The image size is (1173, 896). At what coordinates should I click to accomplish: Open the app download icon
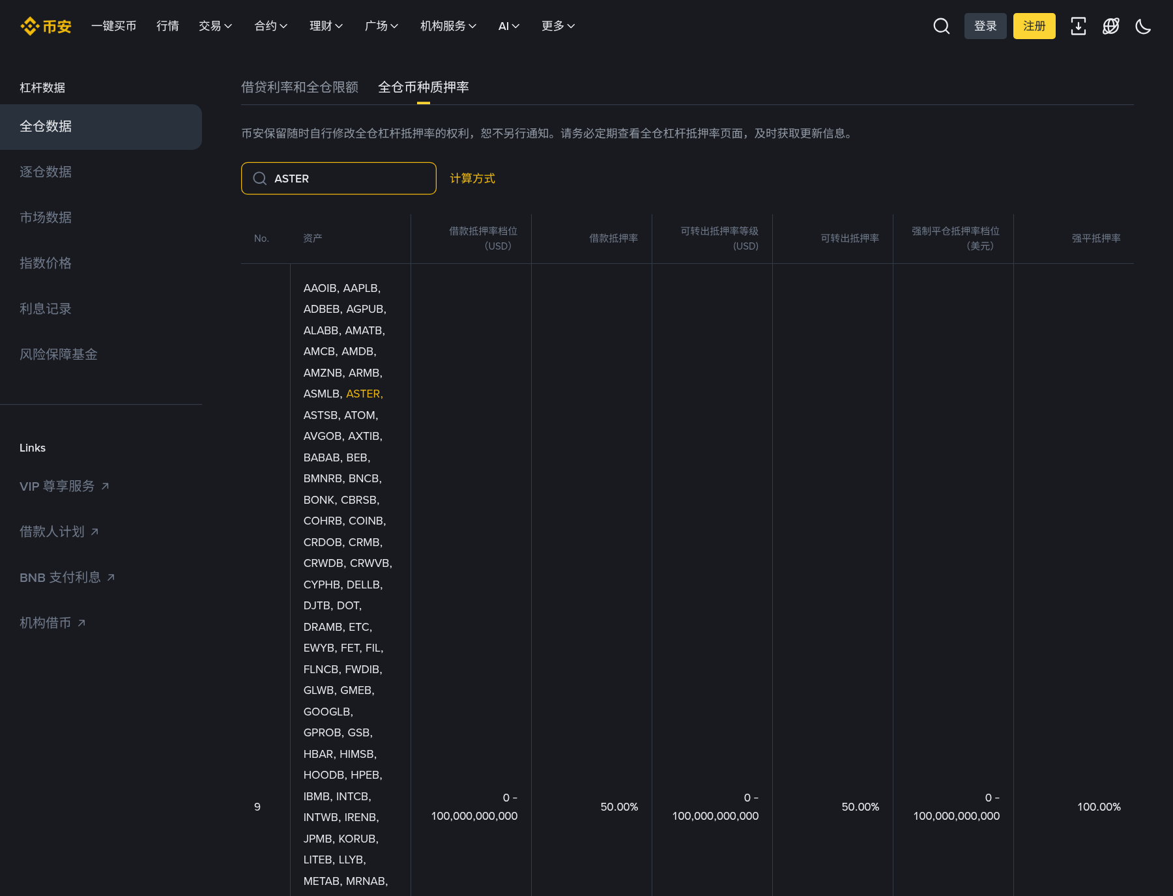pos(1079,26)
